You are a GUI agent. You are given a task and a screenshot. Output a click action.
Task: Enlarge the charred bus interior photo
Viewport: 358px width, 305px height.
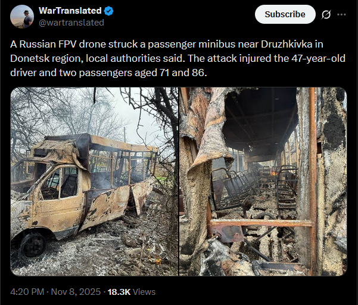pyautogui.click(x=263, y=181)
